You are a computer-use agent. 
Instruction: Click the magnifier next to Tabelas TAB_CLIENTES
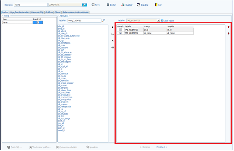104,20
